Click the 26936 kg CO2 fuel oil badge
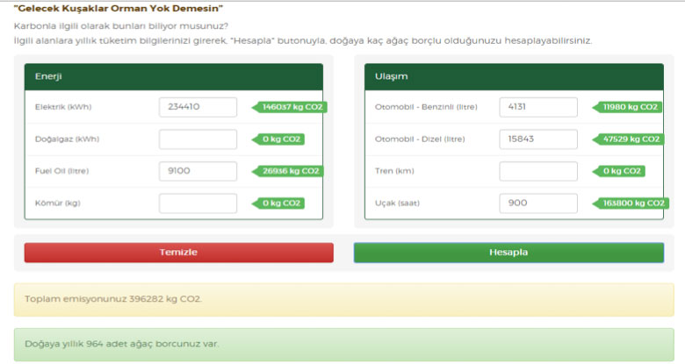Image resolution: width=685 pixels, height=364 pixels. (288, 171)
